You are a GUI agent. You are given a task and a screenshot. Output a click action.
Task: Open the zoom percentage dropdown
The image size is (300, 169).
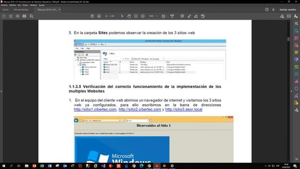pyautogui.click(x=153, y=16)
